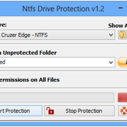Click the Ntfs Drive Protection v1.2 title bar
The height and width of the screenshot is (127, 127).
click(x=63, y=9)
